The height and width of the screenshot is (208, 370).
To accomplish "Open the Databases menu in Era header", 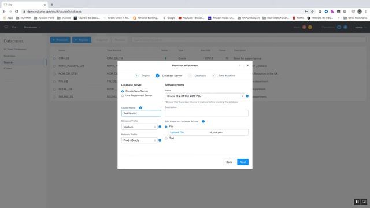I will [32, 27].
